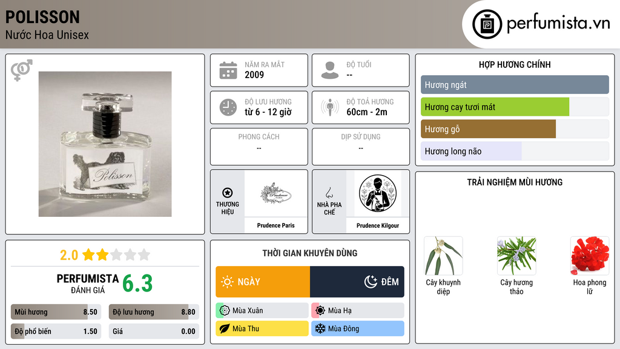Click the Năm ra mắt label
Screen dimensions: 620x349
click(265, 64)
